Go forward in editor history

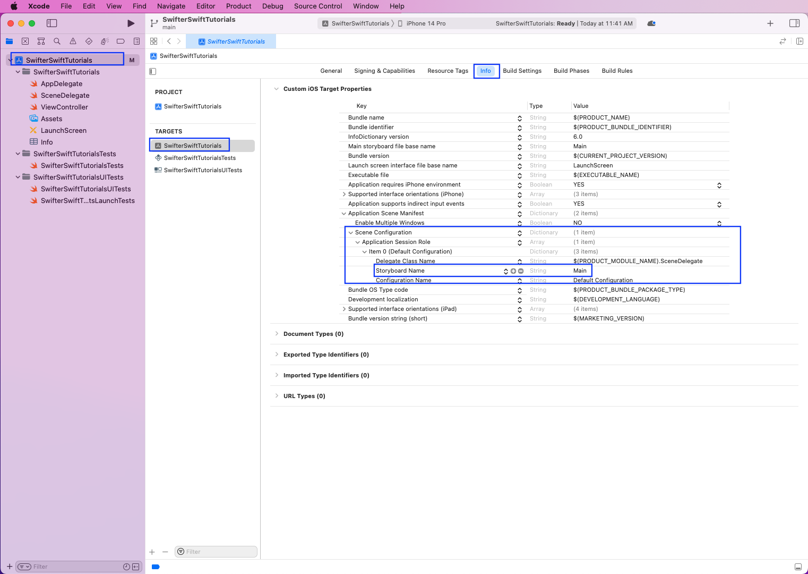pos(179,41)
